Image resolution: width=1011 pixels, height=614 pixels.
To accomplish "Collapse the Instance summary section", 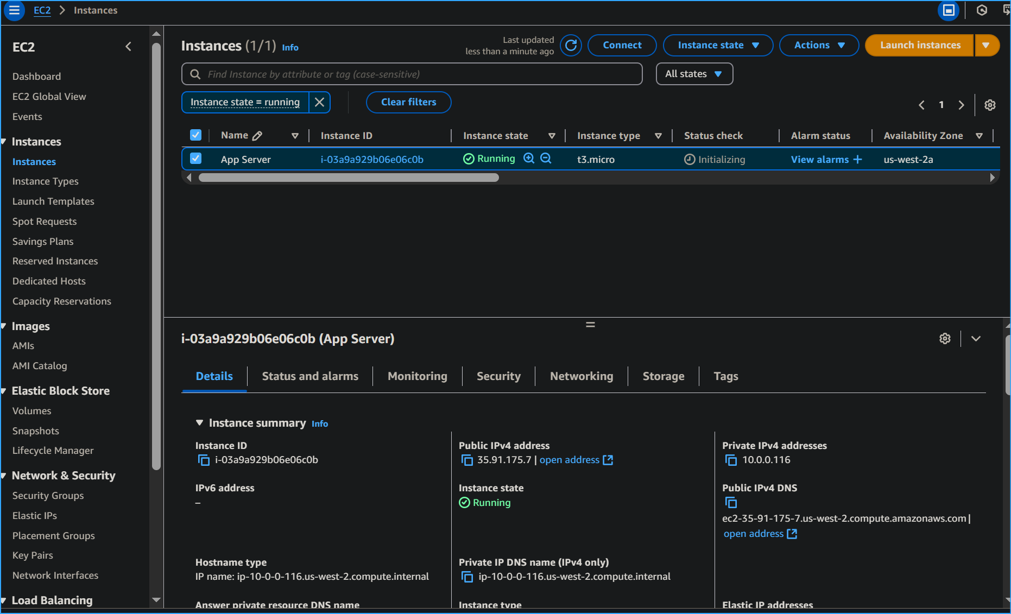I will [199, 423].
